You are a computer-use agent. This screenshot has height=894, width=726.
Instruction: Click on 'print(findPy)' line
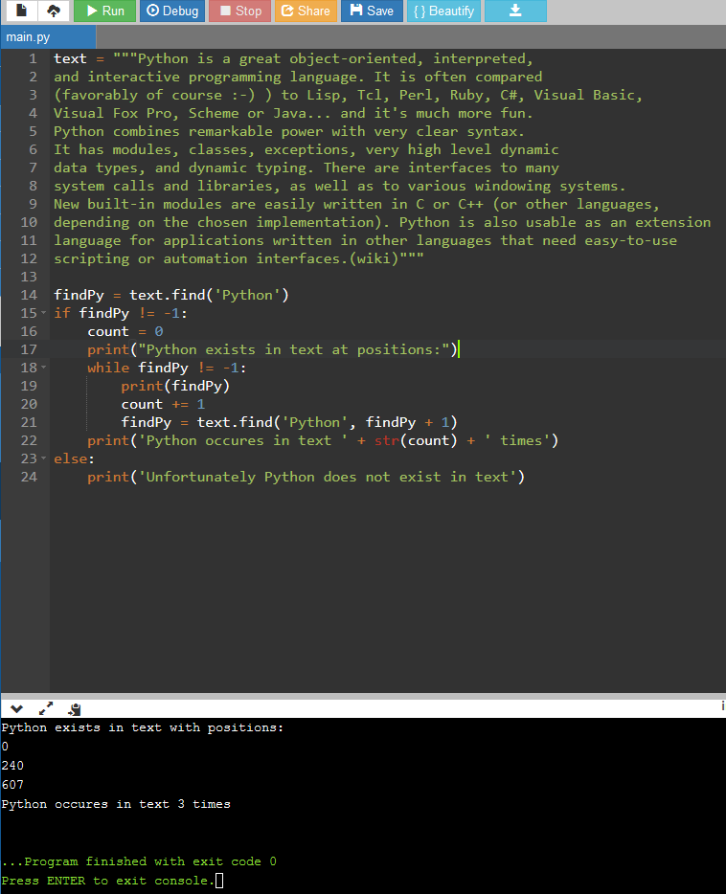pos(175,386)
